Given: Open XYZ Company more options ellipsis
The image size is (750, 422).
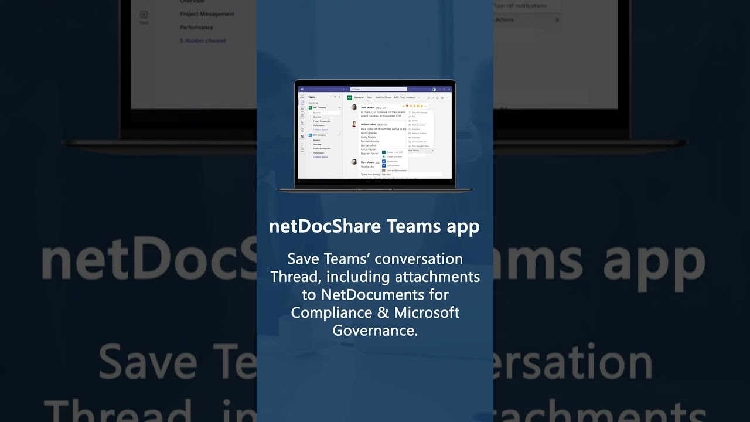Looking at the screenshot, I should (339, 135).
